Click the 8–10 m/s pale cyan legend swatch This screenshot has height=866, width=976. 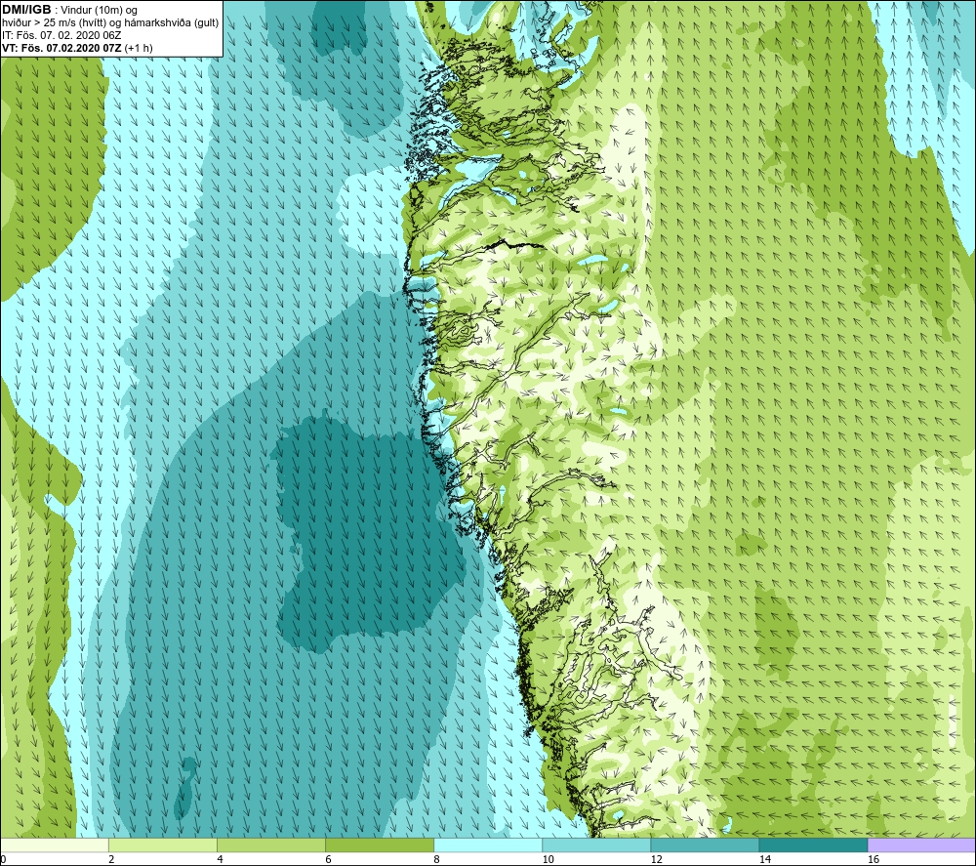pos(488,845)
